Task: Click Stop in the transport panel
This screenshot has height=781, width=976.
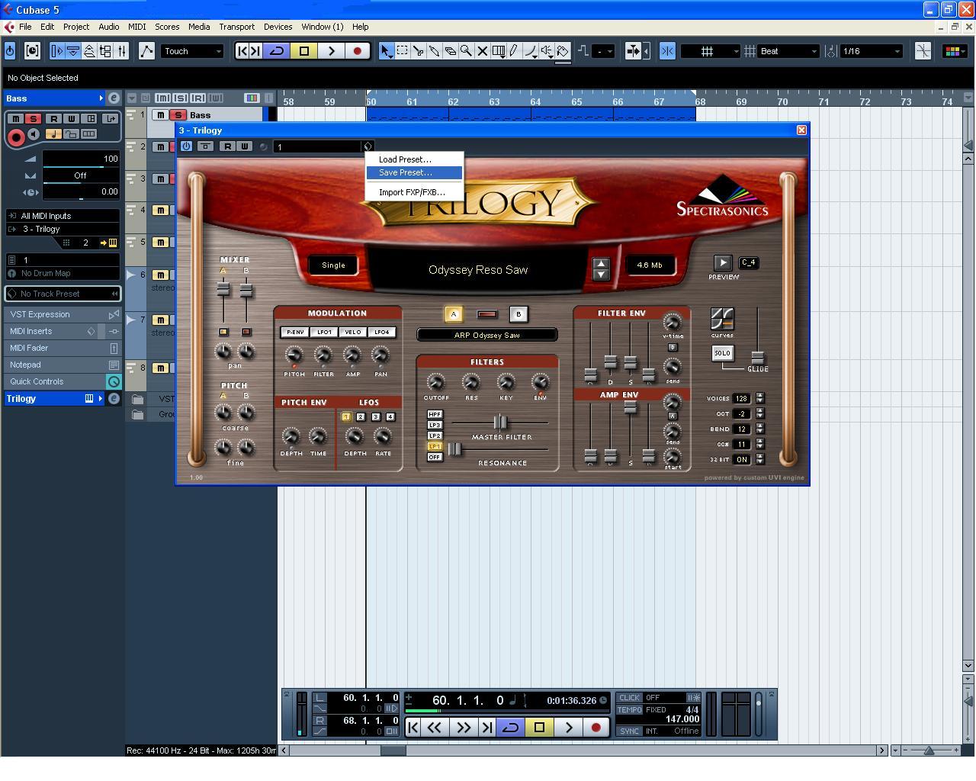Action: (x=539, y=728)
